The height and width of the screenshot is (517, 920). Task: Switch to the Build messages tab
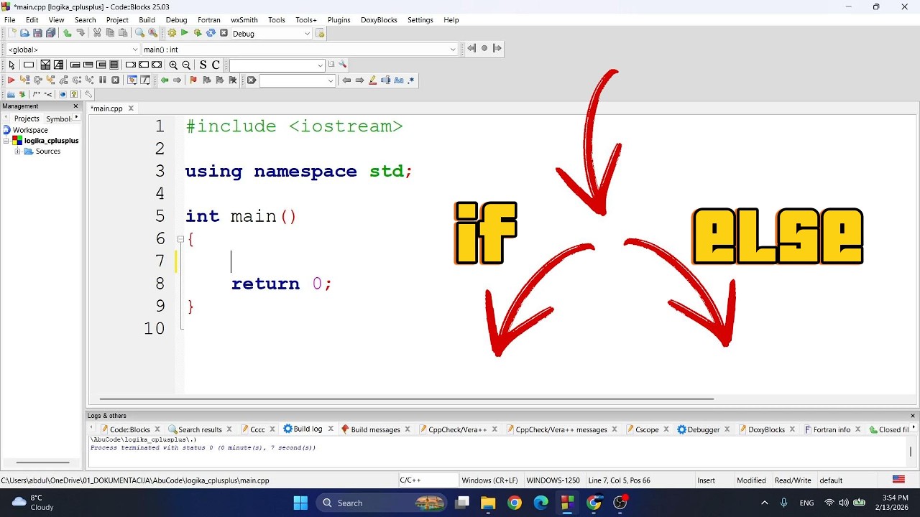click(x=375, y=429)
